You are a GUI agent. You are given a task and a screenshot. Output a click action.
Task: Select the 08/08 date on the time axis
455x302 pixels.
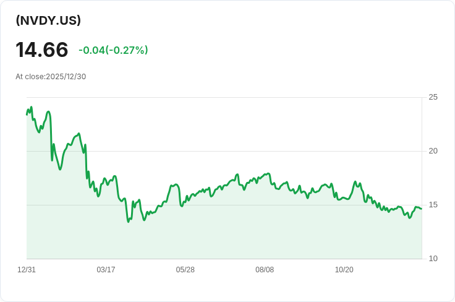pyautogui.click(x=265, y=270)
